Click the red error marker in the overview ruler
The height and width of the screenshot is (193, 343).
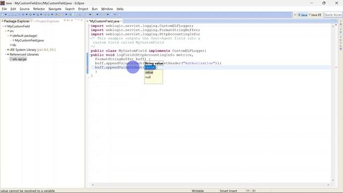click(336, 68)
